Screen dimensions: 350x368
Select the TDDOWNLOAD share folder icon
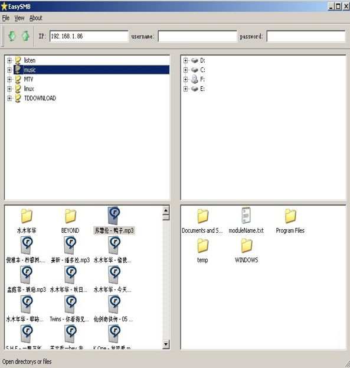point(18,98)
